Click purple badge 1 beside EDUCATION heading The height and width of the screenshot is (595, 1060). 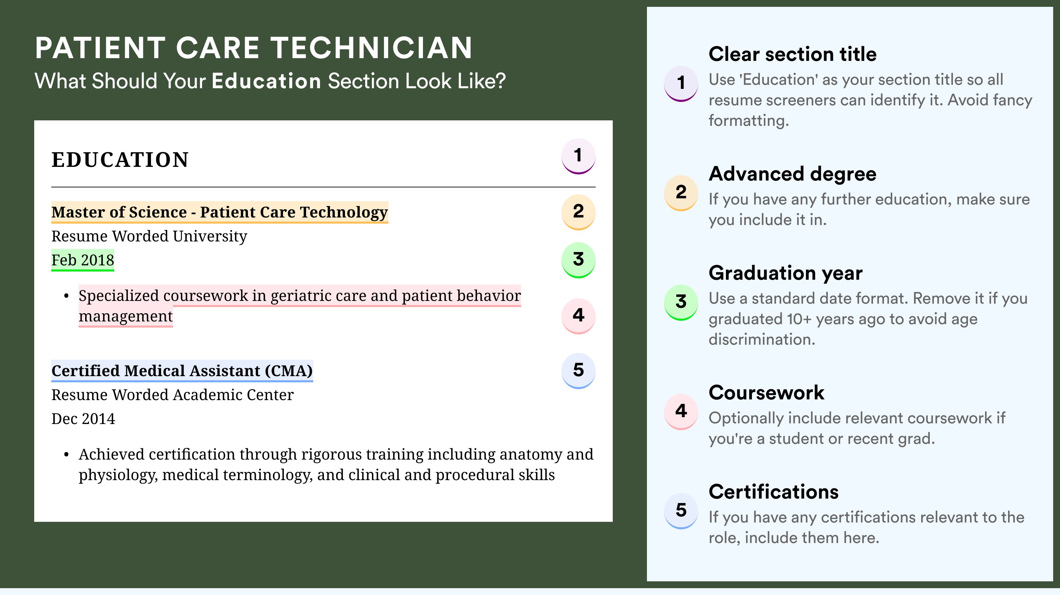[x=578, y=156]
